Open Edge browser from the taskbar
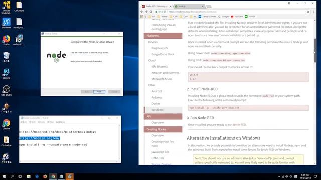Screen dimensions: 321x180 tap(37, 176)
